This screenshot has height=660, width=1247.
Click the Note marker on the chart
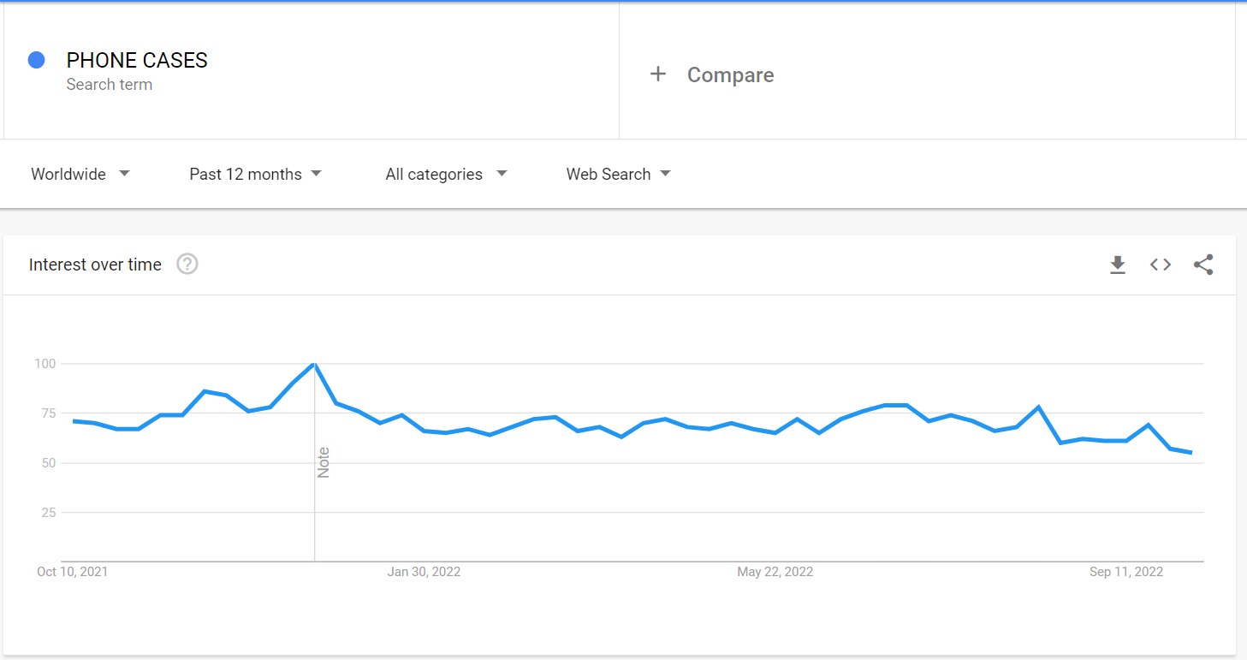tap(324, 462)
